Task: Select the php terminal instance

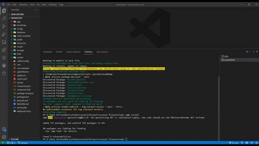Action: [239, 56]
